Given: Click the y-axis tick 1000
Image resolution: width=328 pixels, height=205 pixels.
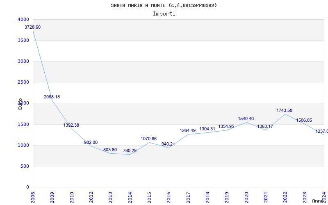Looking at the screenshot, I should click(x=24, y=146).
